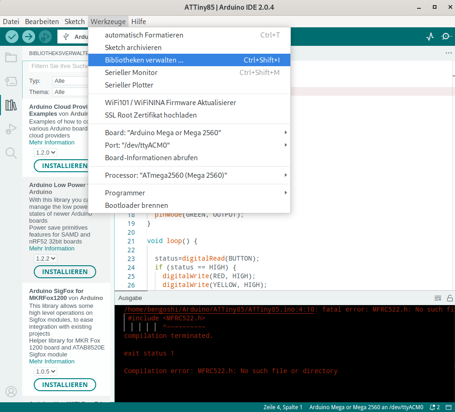Open notifications via the status bar bell
455x412 pixels.
coord(432,407)
